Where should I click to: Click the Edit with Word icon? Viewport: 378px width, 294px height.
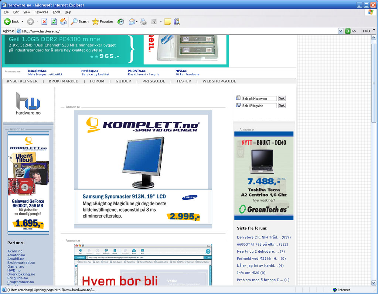pos(154,22)
